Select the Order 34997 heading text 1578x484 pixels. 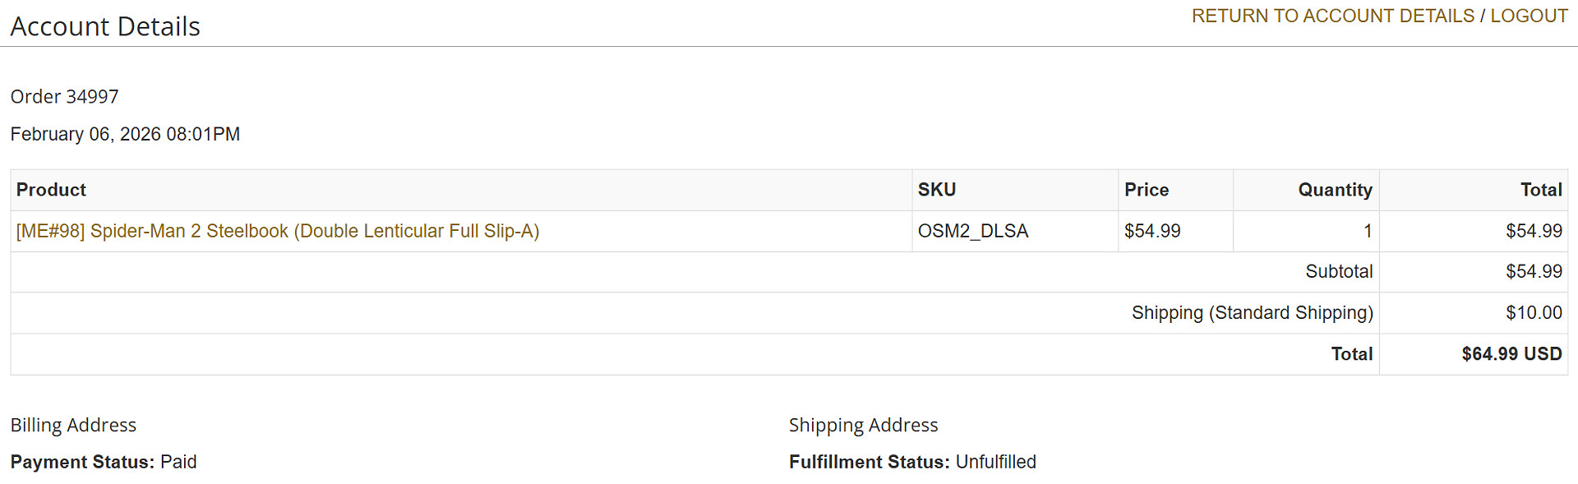64,97
